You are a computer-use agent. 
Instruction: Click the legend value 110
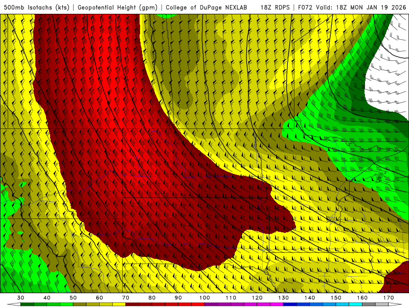(231, 298)
